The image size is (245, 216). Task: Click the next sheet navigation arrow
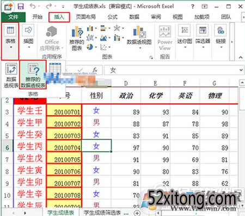pyautogui.click(x=25, y=213)
